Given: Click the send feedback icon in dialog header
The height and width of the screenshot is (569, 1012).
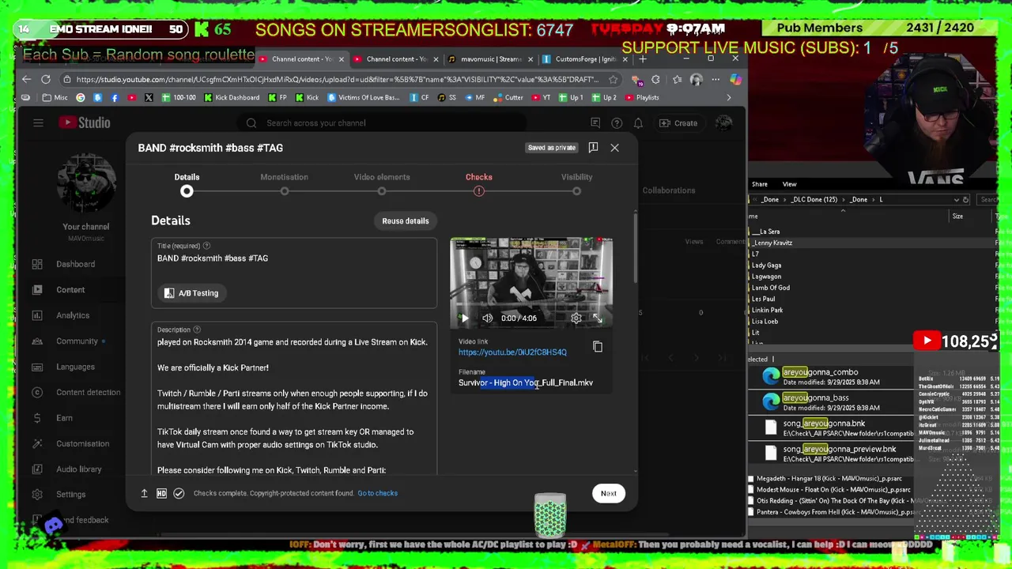Looking at the screenshot, I should point(593,148).
